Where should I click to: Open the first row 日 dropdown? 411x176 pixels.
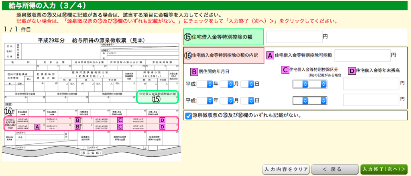(x=247, y=84)
